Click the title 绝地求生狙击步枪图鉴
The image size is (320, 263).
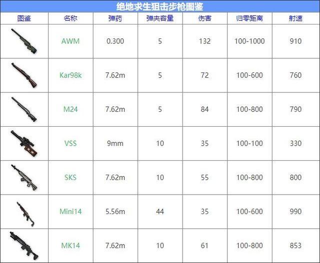point(160,6)
